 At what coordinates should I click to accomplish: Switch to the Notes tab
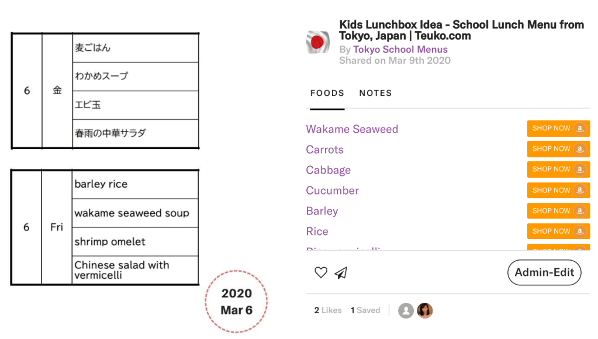375,93
